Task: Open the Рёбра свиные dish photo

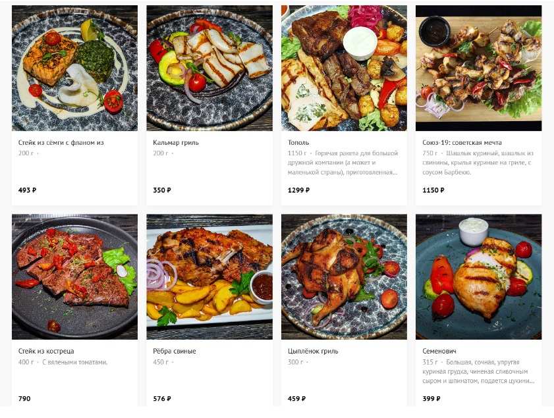Action: [x=209, y=276]
